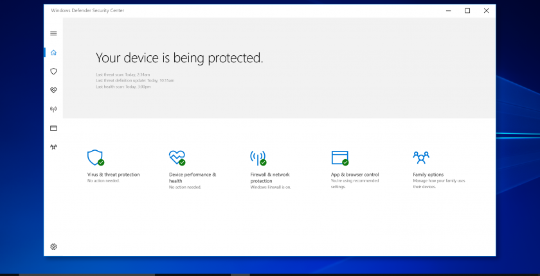Click the 'Last threat definition update' line

135,81
